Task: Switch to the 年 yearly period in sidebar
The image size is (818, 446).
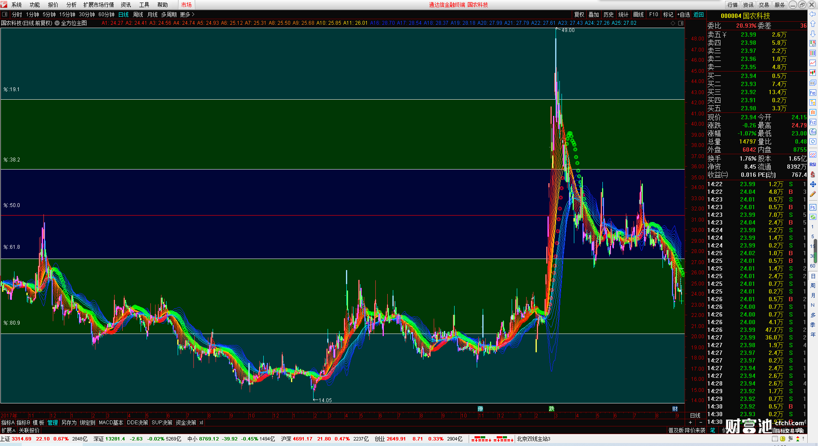Action: tap(813, 334)
